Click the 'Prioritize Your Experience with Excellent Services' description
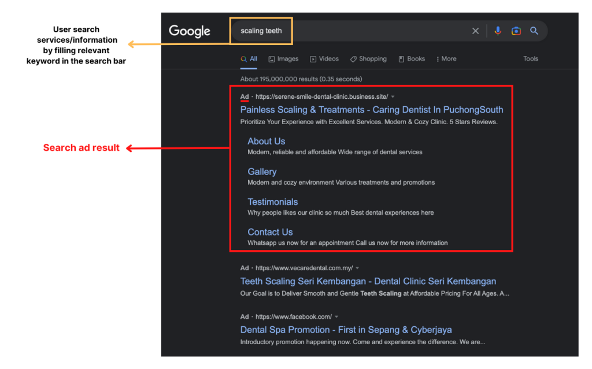592x369 pixels. [x=369, y=122]
